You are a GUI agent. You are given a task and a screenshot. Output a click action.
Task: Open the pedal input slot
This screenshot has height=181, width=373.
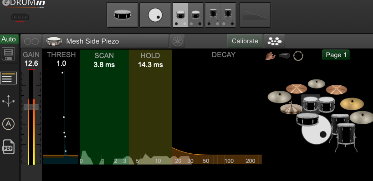pos(255,15)
